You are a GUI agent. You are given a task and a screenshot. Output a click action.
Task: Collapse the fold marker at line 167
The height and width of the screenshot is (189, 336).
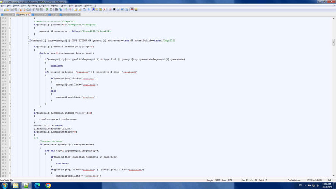pos(10,116)
